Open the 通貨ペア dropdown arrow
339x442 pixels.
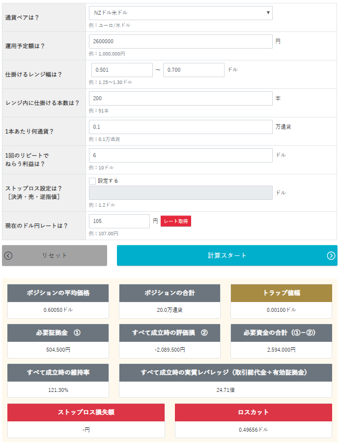[268, 13]
